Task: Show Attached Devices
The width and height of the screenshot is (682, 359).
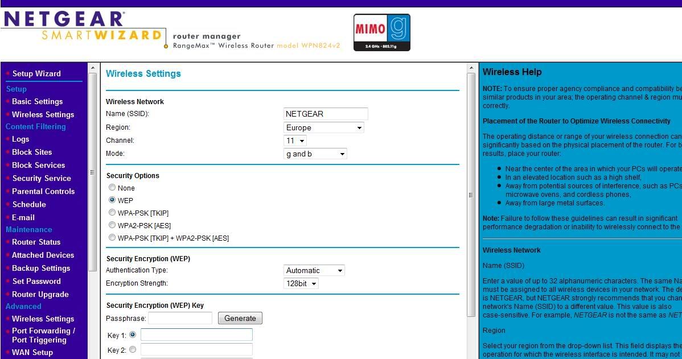Action: click(x=43, y=255)
